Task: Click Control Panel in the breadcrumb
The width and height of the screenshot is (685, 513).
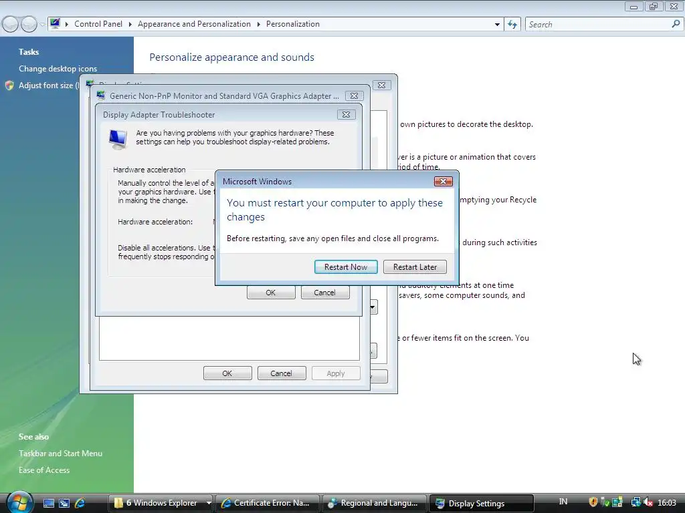Action: click(98, 24)
